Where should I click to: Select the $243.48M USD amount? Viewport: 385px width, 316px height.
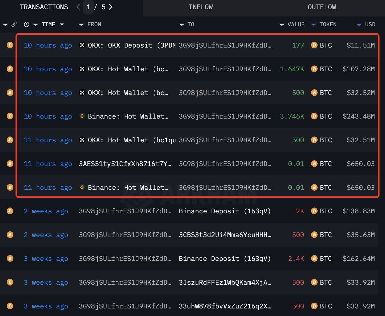pyautogui.click(x=359, y=116)
